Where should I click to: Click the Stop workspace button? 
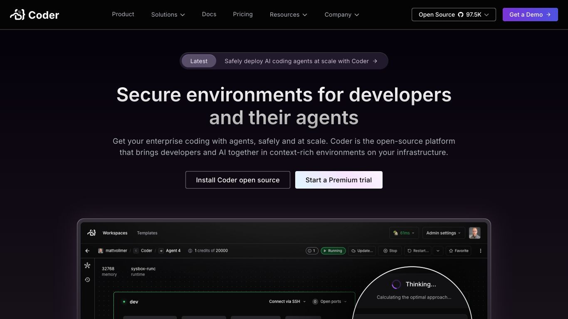(390, 251)
